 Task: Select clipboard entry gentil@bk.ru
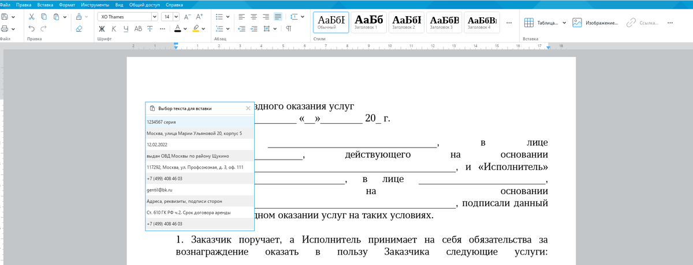click(x=200, y=190)
